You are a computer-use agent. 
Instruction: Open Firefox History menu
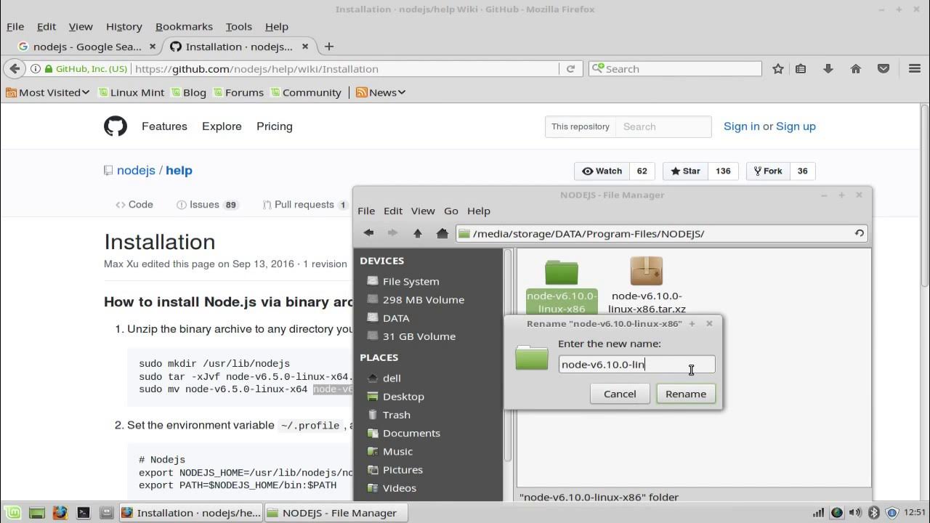pos(124,26)
